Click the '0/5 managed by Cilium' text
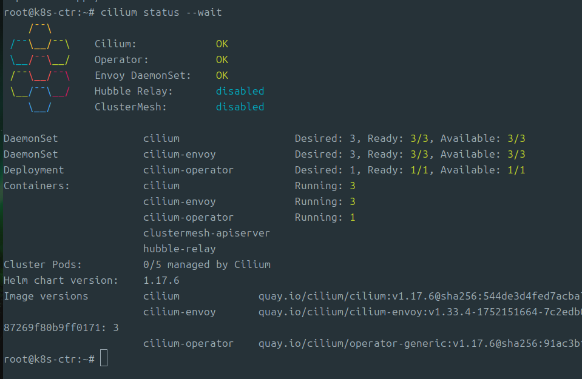Image resolution: width=582 pixels, height=379 pixels. (x=207, y=265)
